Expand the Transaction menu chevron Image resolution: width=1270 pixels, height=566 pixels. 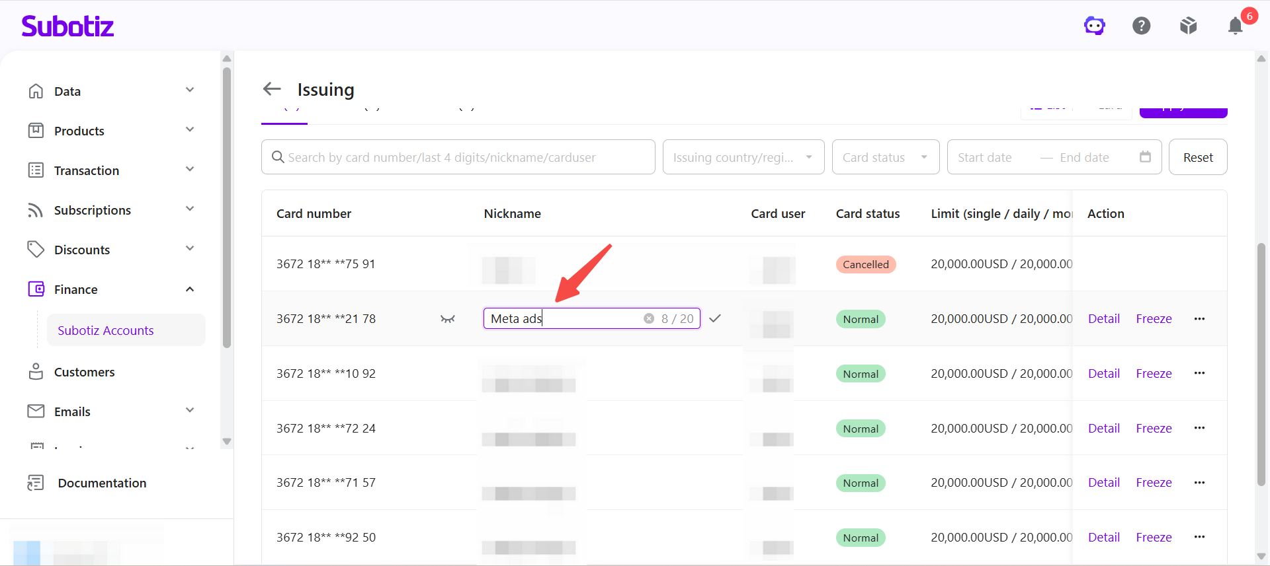tap(190, 169)
